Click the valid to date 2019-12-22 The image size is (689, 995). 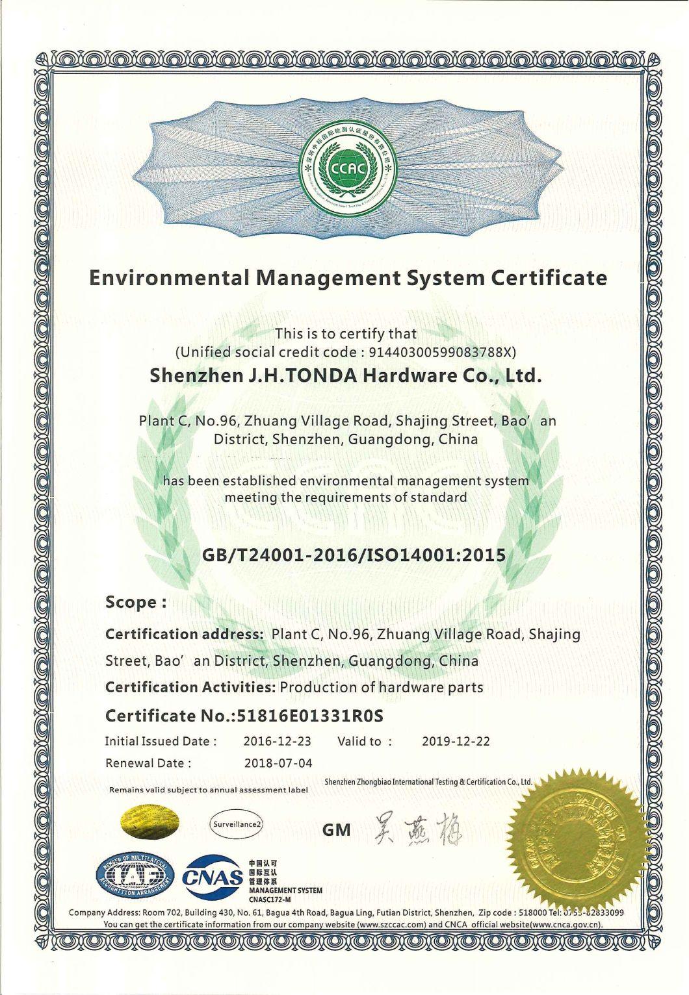coord(456,742)
